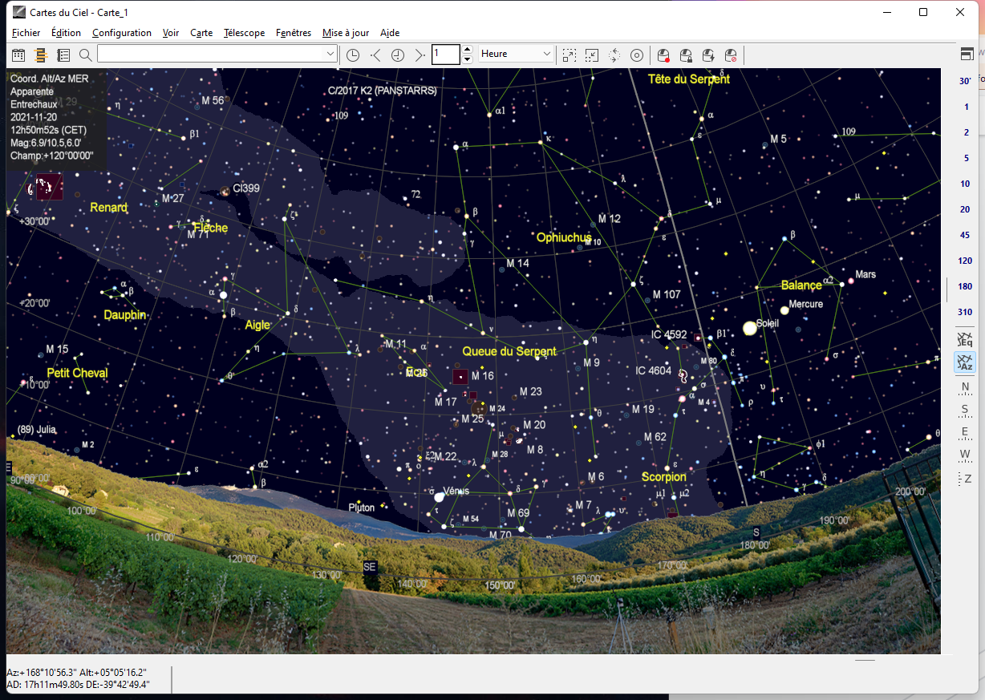Set field of view to 1 degree
Screen dimensions: 985x700
coord(965,107)
